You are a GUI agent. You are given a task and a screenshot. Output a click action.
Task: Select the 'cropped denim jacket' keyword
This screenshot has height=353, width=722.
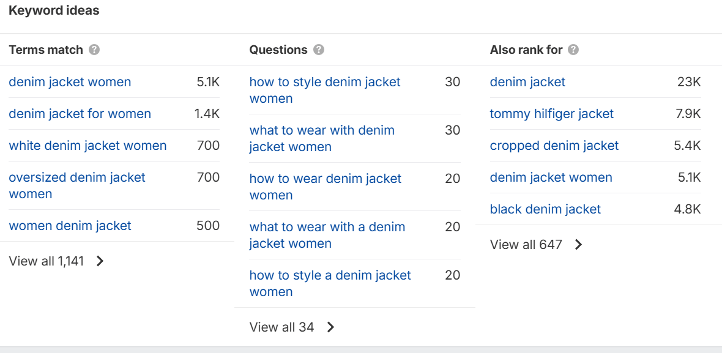point(554,146)
